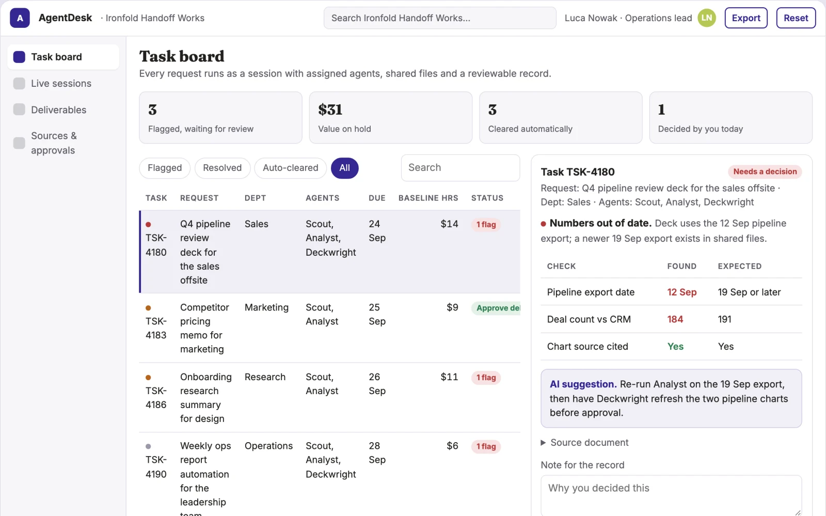Click the Needs a decision badge
This screenshot has width=826, height=516.
765,171
